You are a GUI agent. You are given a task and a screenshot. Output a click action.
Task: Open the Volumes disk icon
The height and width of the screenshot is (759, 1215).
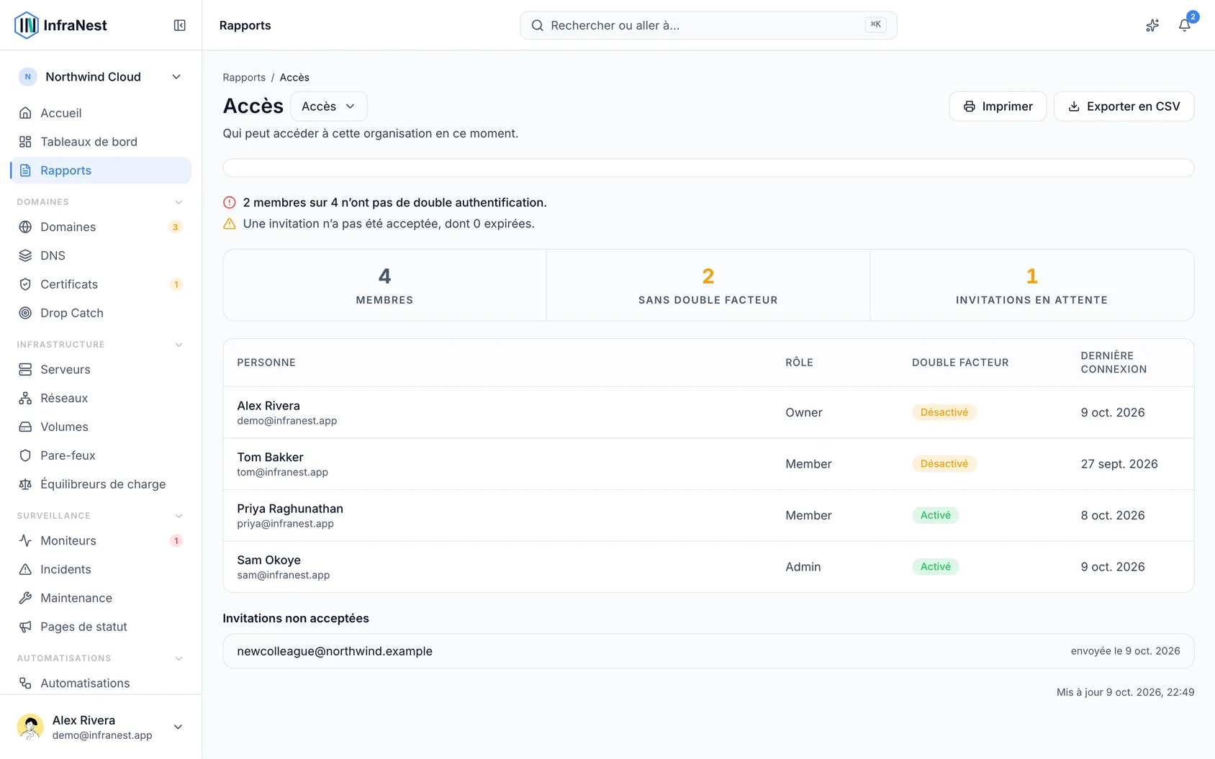tap(25, 427)
